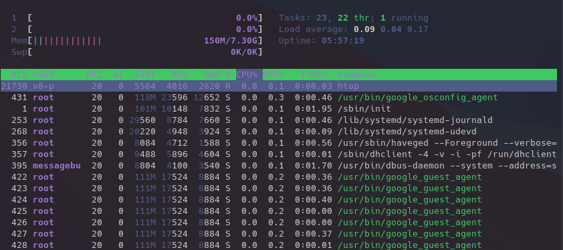This screenshot has height=250, width=563.
Task: Select the haveged process row
Action: point(279,143)
